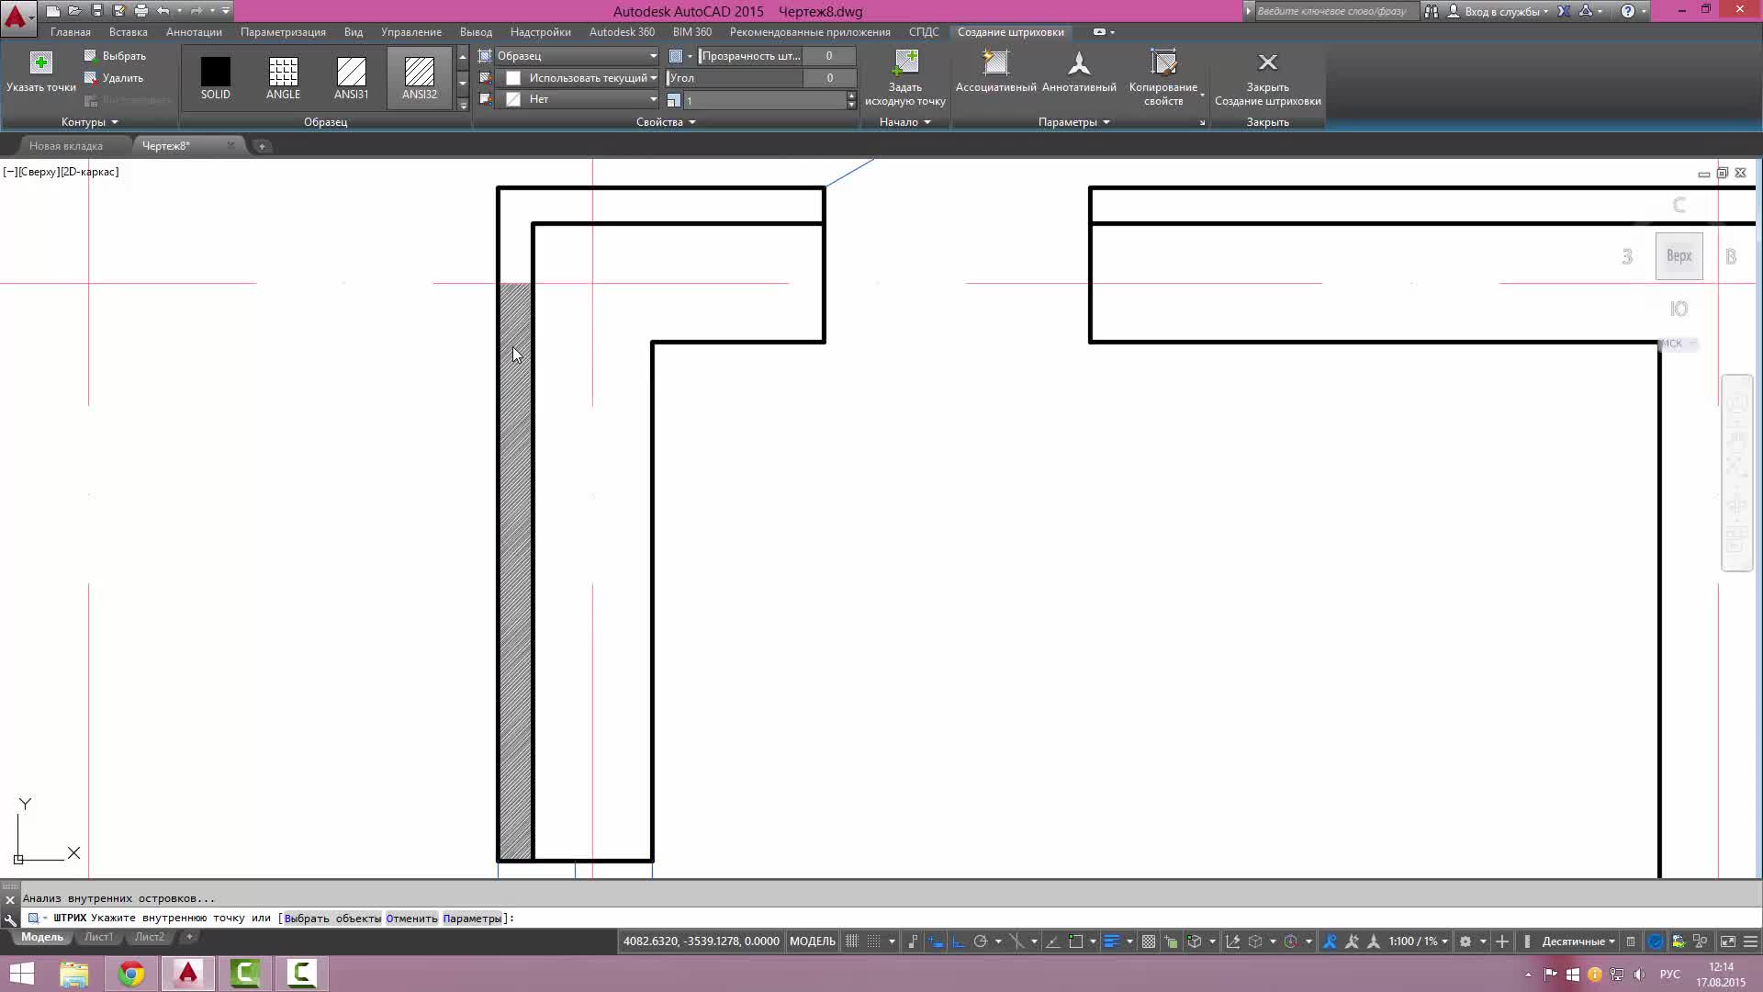This screenshot has height=992, width=1763.
Task: Open the polar tracking angle dropdown arrow
Action: (x=998, y=941)
